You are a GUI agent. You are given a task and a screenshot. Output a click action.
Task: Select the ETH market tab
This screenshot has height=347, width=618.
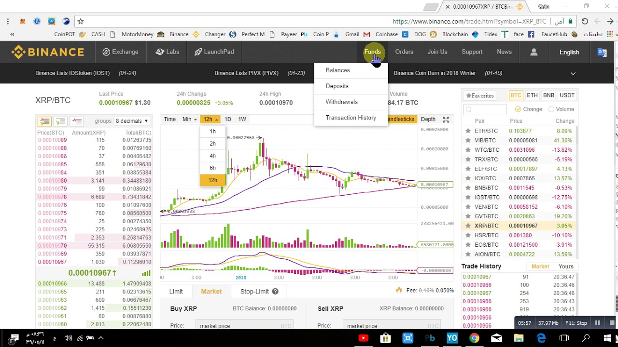tap(532, 95)
